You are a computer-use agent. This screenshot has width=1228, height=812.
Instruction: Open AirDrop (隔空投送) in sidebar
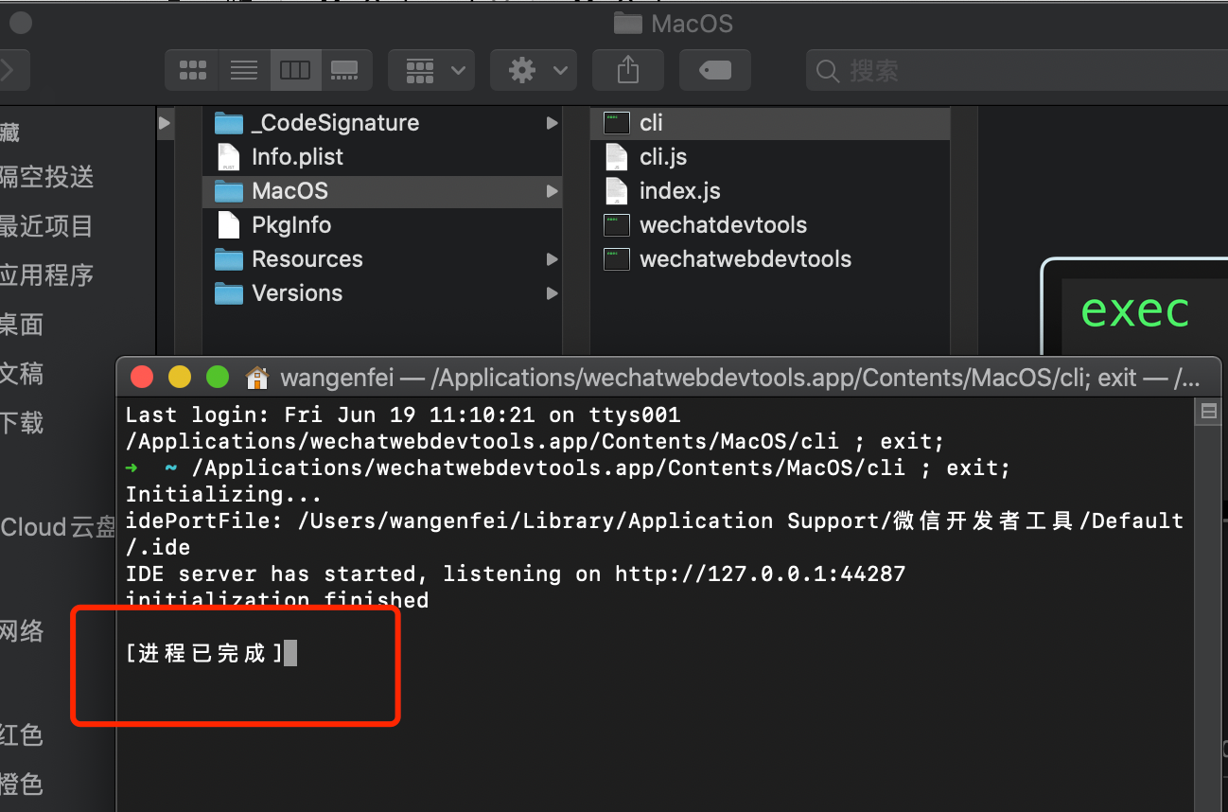[x=47, y=177]
